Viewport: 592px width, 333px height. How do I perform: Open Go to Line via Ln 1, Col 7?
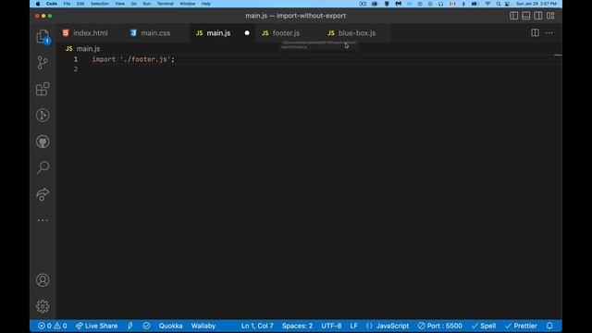[x=257, y=326]
